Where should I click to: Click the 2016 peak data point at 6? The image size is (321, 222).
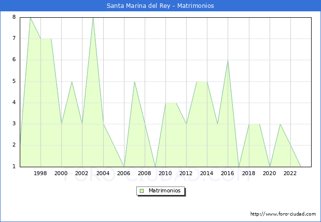(228, 60)
